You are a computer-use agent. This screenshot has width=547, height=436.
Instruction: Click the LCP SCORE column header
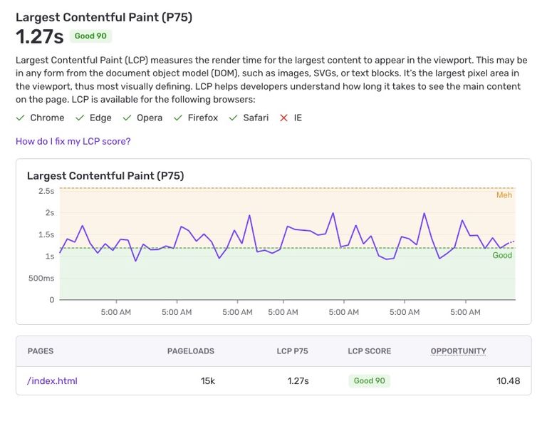tap(369, 351)
